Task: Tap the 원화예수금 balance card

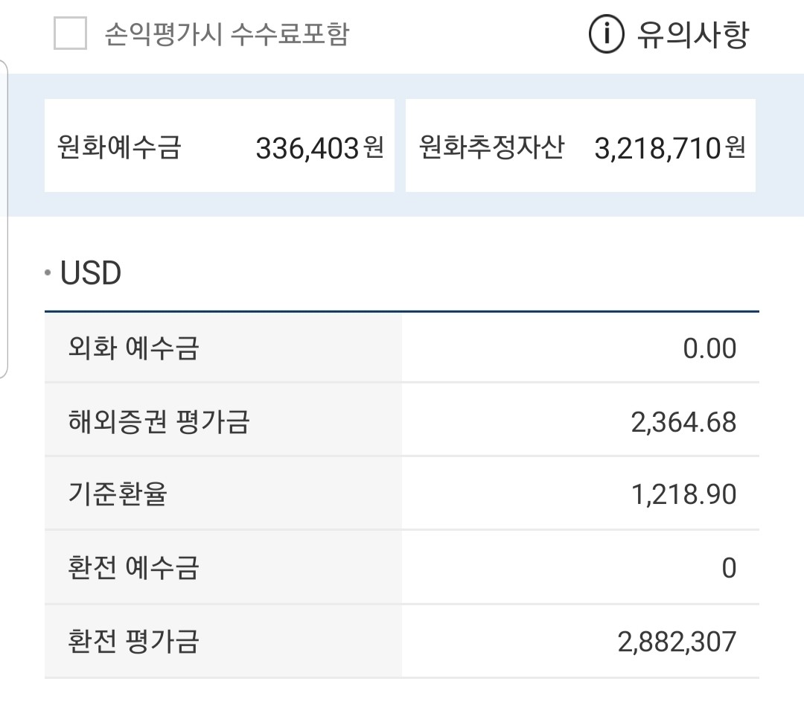Action: point(220,145)
